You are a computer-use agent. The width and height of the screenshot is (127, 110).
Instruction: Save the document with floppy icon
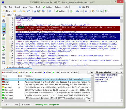pos(35,11)
